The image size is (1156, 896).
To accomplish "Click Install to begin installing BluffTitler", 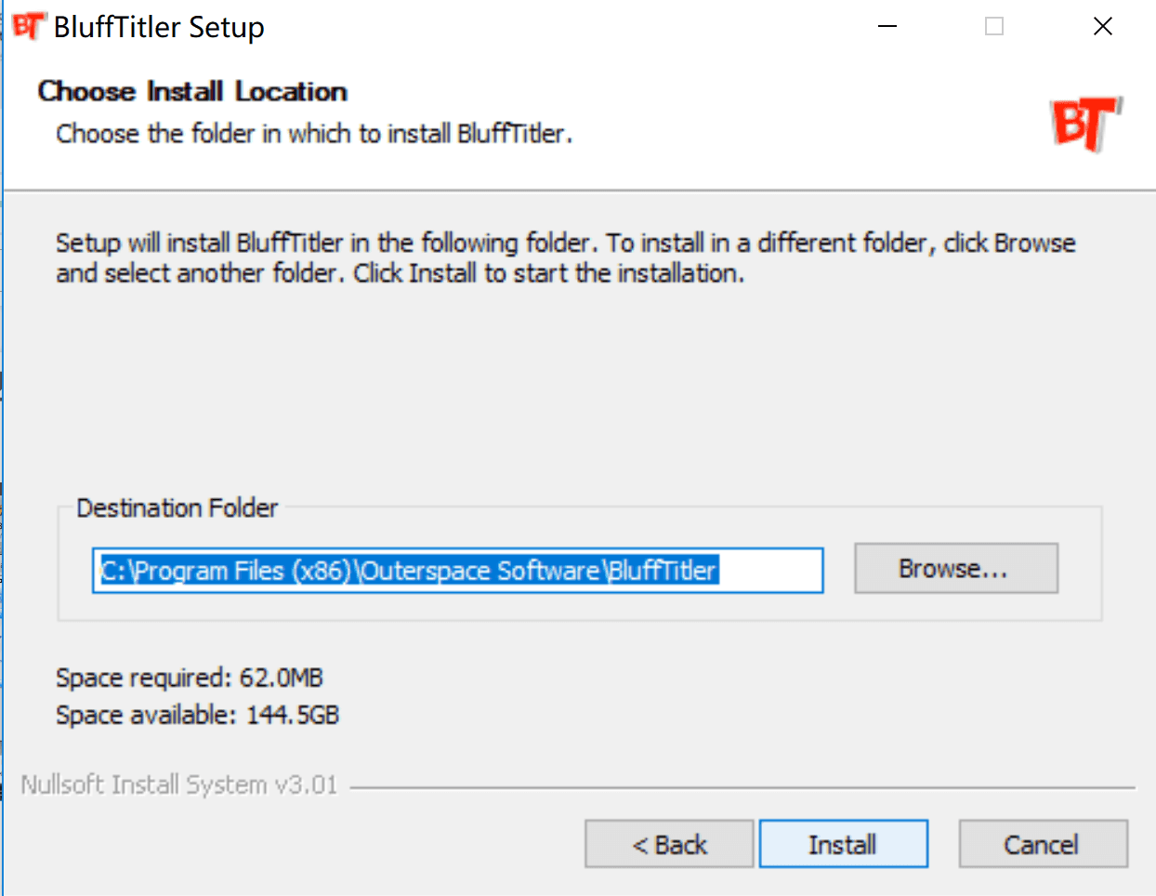I will point(842,843).
